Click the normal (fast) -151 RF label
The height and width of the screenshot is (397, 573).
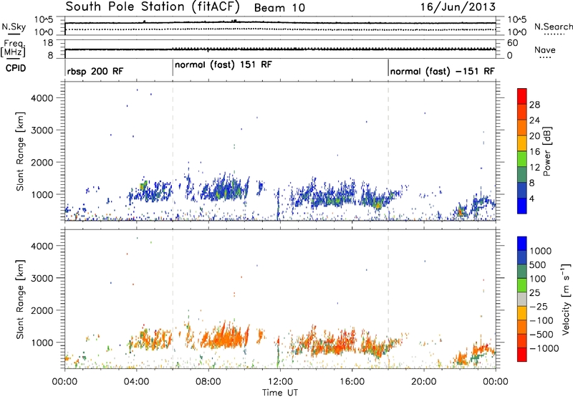click(x=442, y=71)
